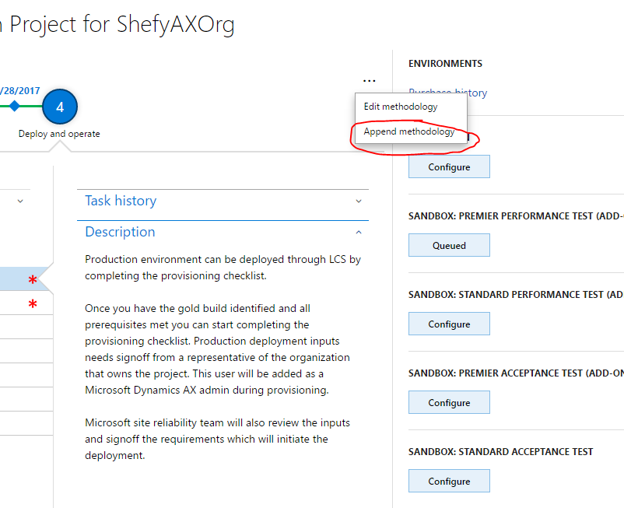The image size is (624, 508).
Task: Configure the Standard Acceptance Test sandbox
Action: point(449,482)
